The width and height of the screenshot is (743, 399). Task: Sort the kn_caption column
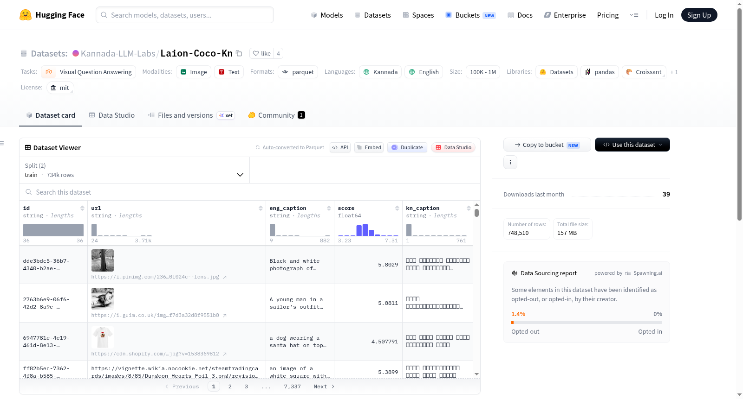click(x=469, y=208)
